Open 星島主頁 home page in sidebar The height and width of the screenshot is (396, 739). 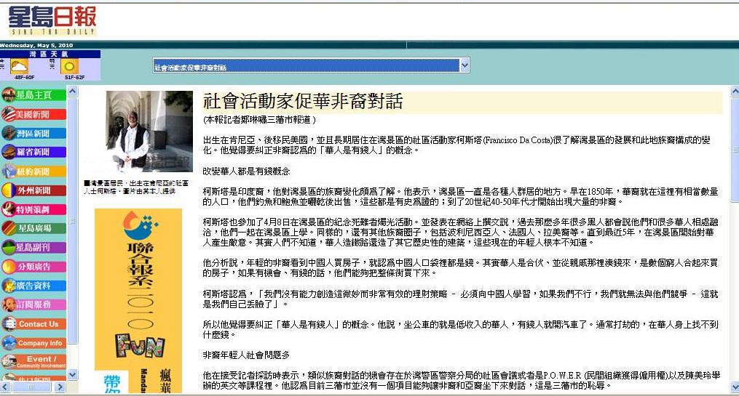33,94
